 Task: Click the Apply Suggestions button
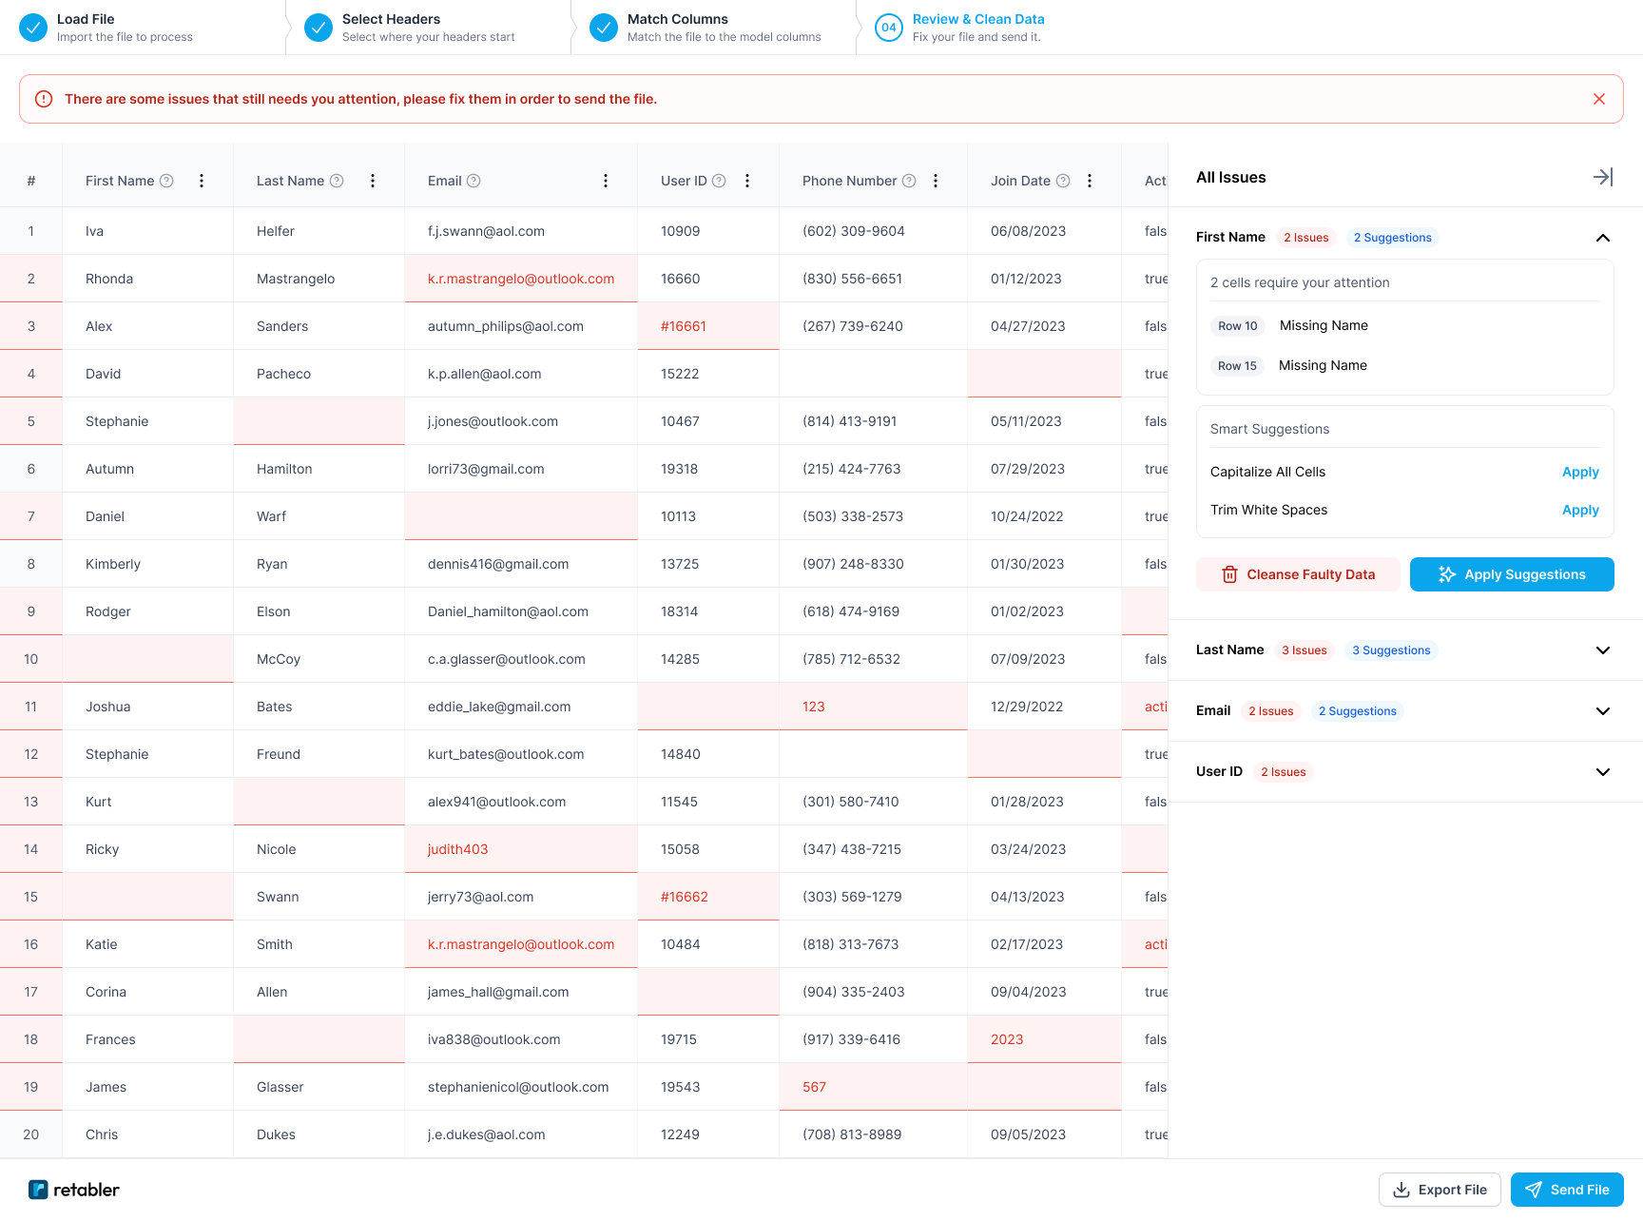pos(1511,573)
